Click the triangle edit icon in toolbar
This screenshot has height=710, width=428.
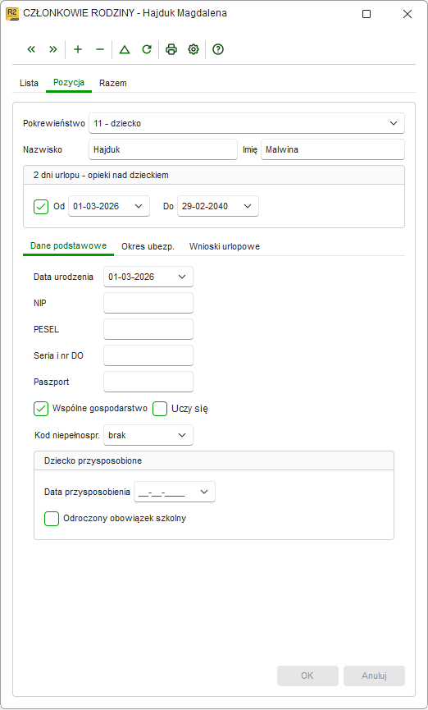125,50
